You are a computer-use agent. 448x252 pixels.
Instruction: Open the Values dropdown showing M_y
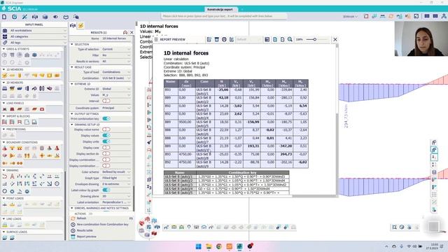click(116, 95)
